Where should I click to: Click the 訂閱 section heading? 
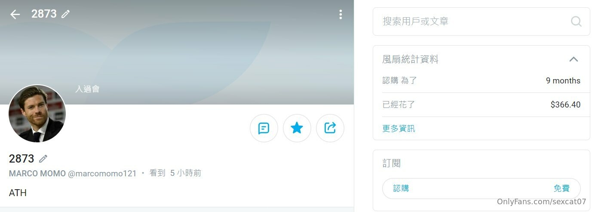[x=391, y=163]
